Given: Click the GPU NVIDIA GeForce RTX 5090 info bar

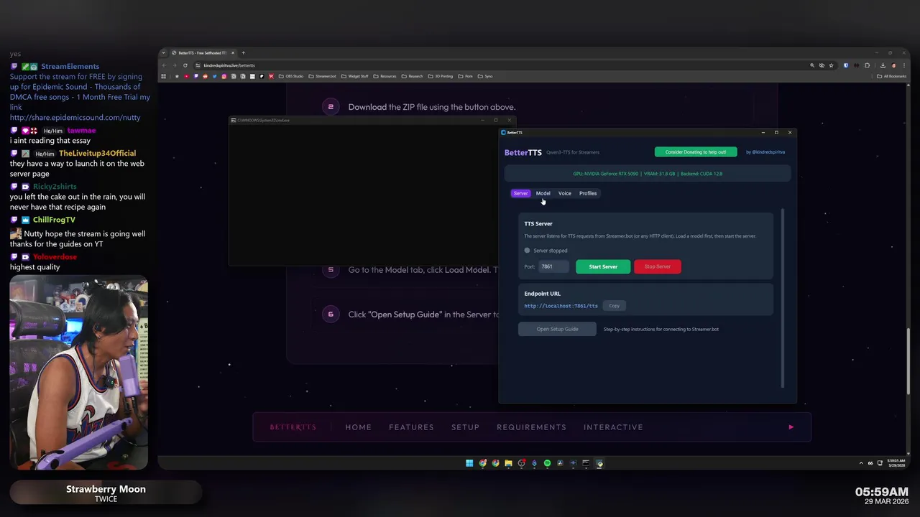Looking at the screenshot, I should point(648,174).
